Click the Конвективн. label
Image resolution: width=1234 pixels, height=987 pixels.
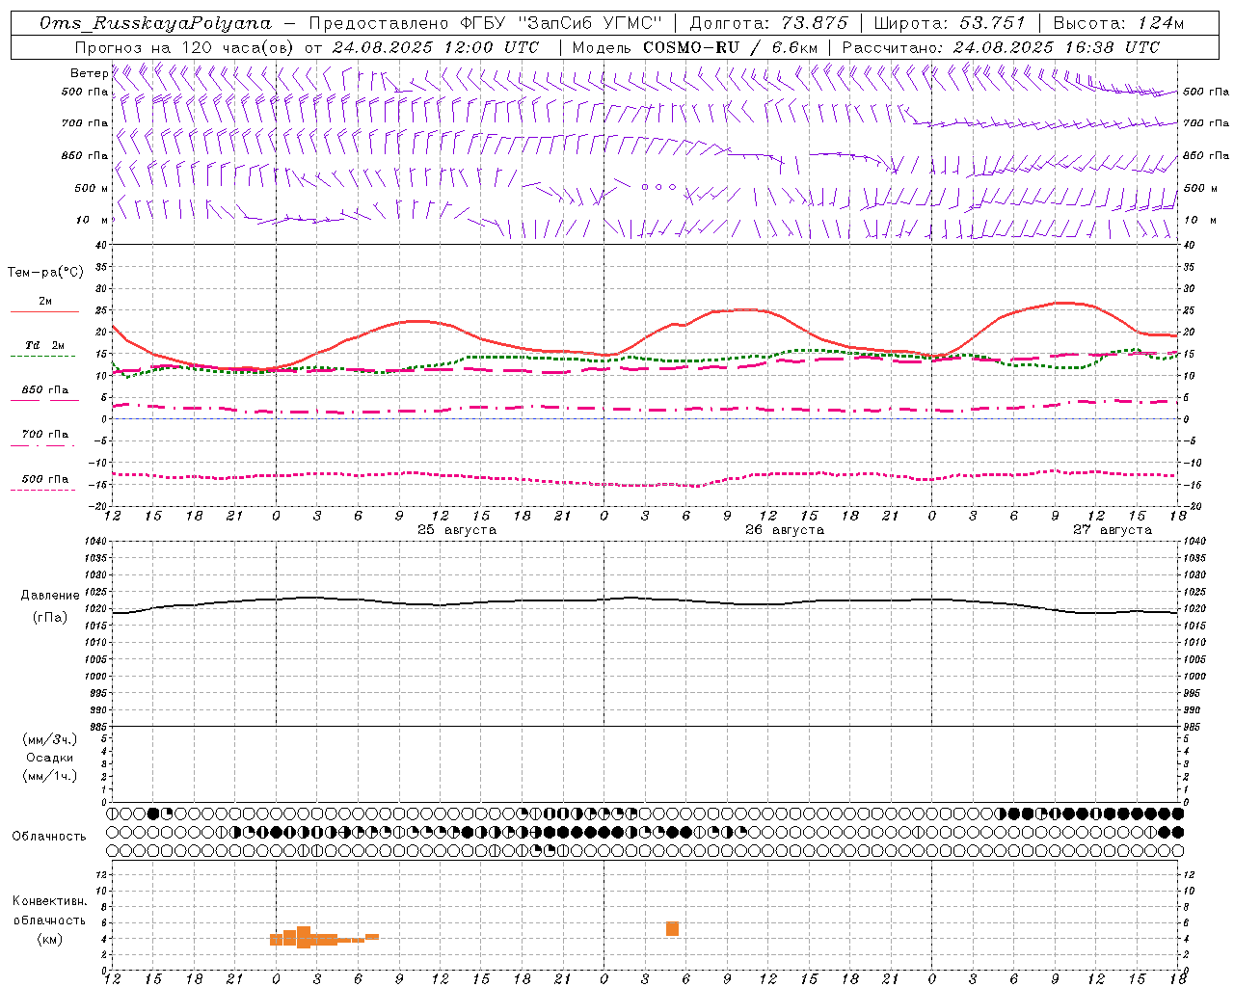[49, 901]
